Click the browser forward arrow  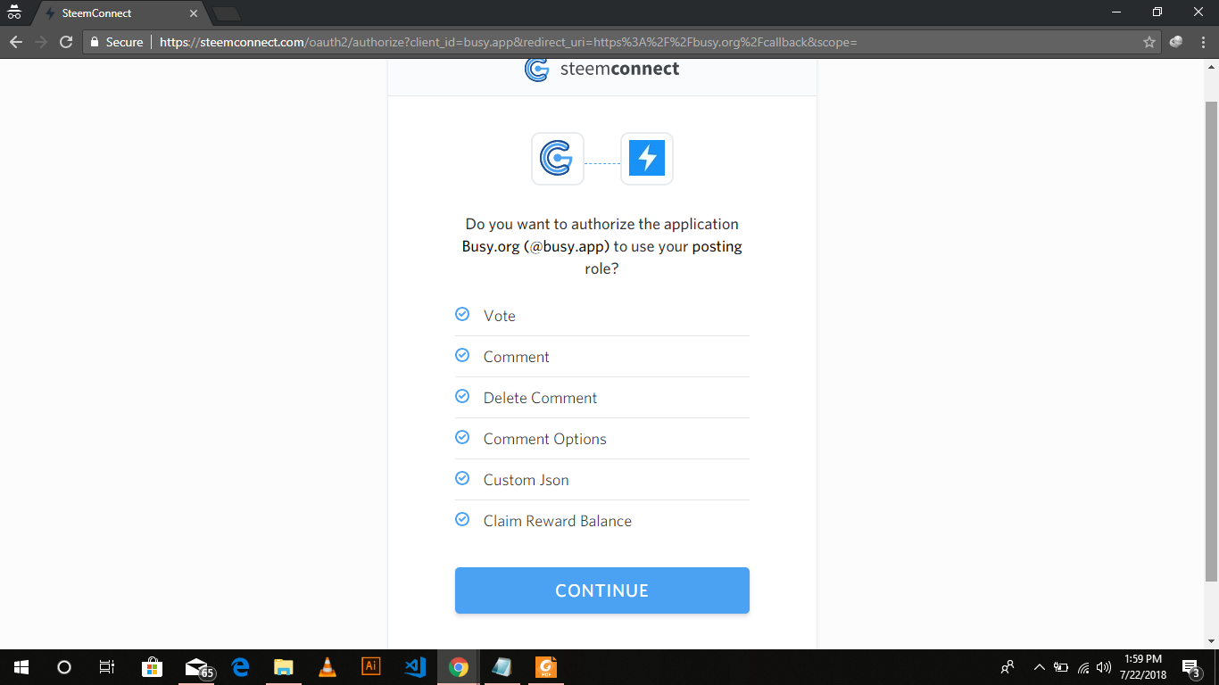[x=41, y=42]
